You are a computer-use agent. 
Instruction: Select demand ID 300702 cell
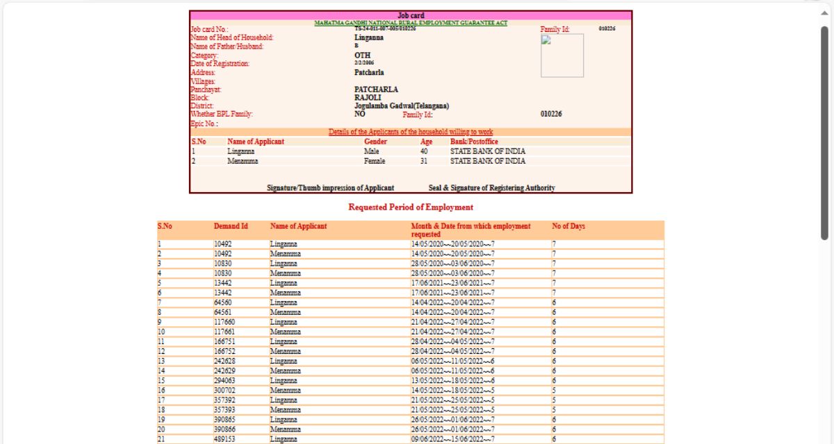[x=224, y=391]
